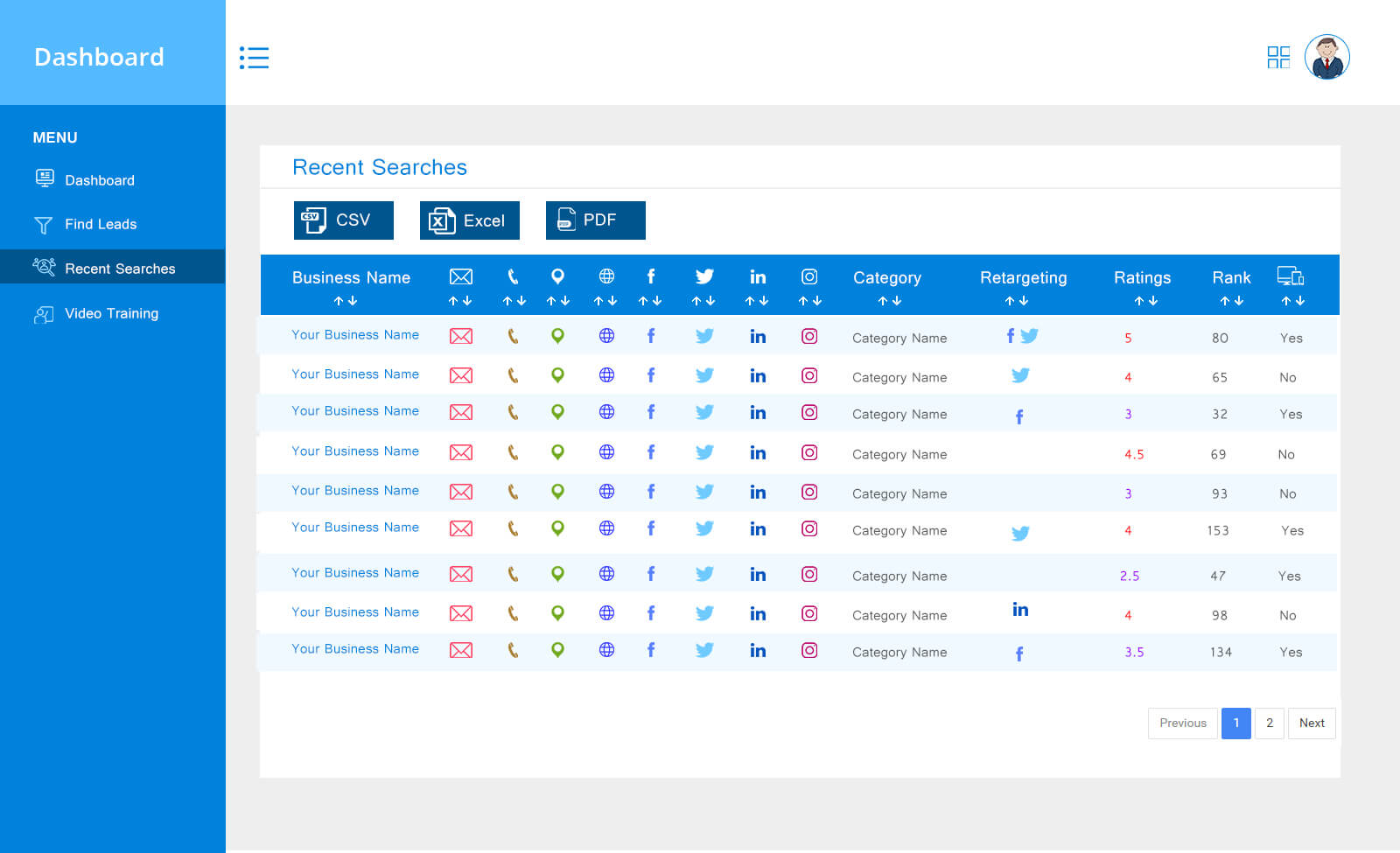Click the LinkedIn icon in the last row
This screenshot has width=1400, height=853.
tap(758, 650)
